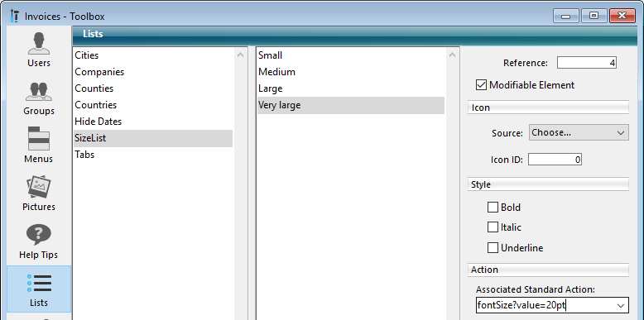644x320 pixels.
Task: Close the Invoices Toolbox window
Action: click(x=622, y=16)
